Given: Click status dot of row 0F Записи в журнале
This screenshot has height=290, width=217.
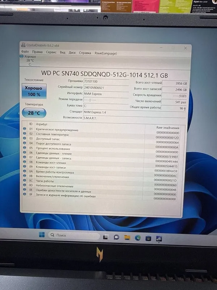Looking at the screenshot, I should 25,194.
